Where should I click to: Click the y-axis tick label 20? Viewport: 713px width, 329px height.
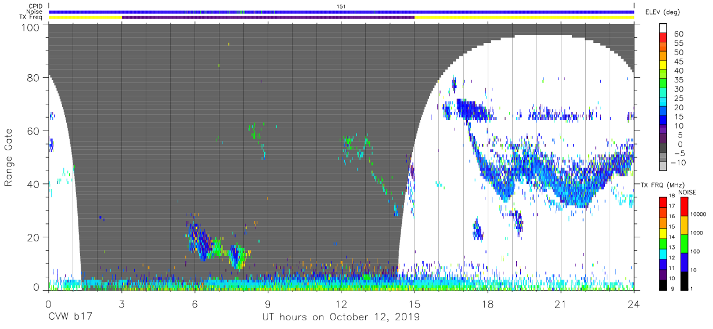[x=34, y=237]
